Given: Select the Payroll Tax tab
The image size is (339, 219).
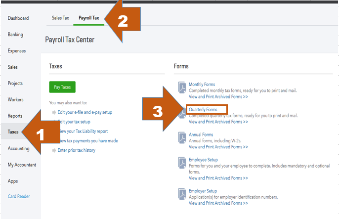Looking at the screenshot, I should pyautogui.click(x=89, y=18).
